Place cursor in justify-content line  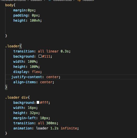[36, 77]
